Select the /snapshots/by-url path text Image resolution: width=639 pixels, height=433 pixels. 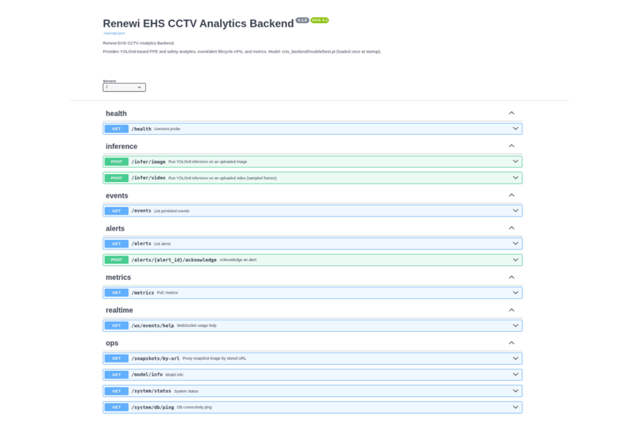click(155, 359)
